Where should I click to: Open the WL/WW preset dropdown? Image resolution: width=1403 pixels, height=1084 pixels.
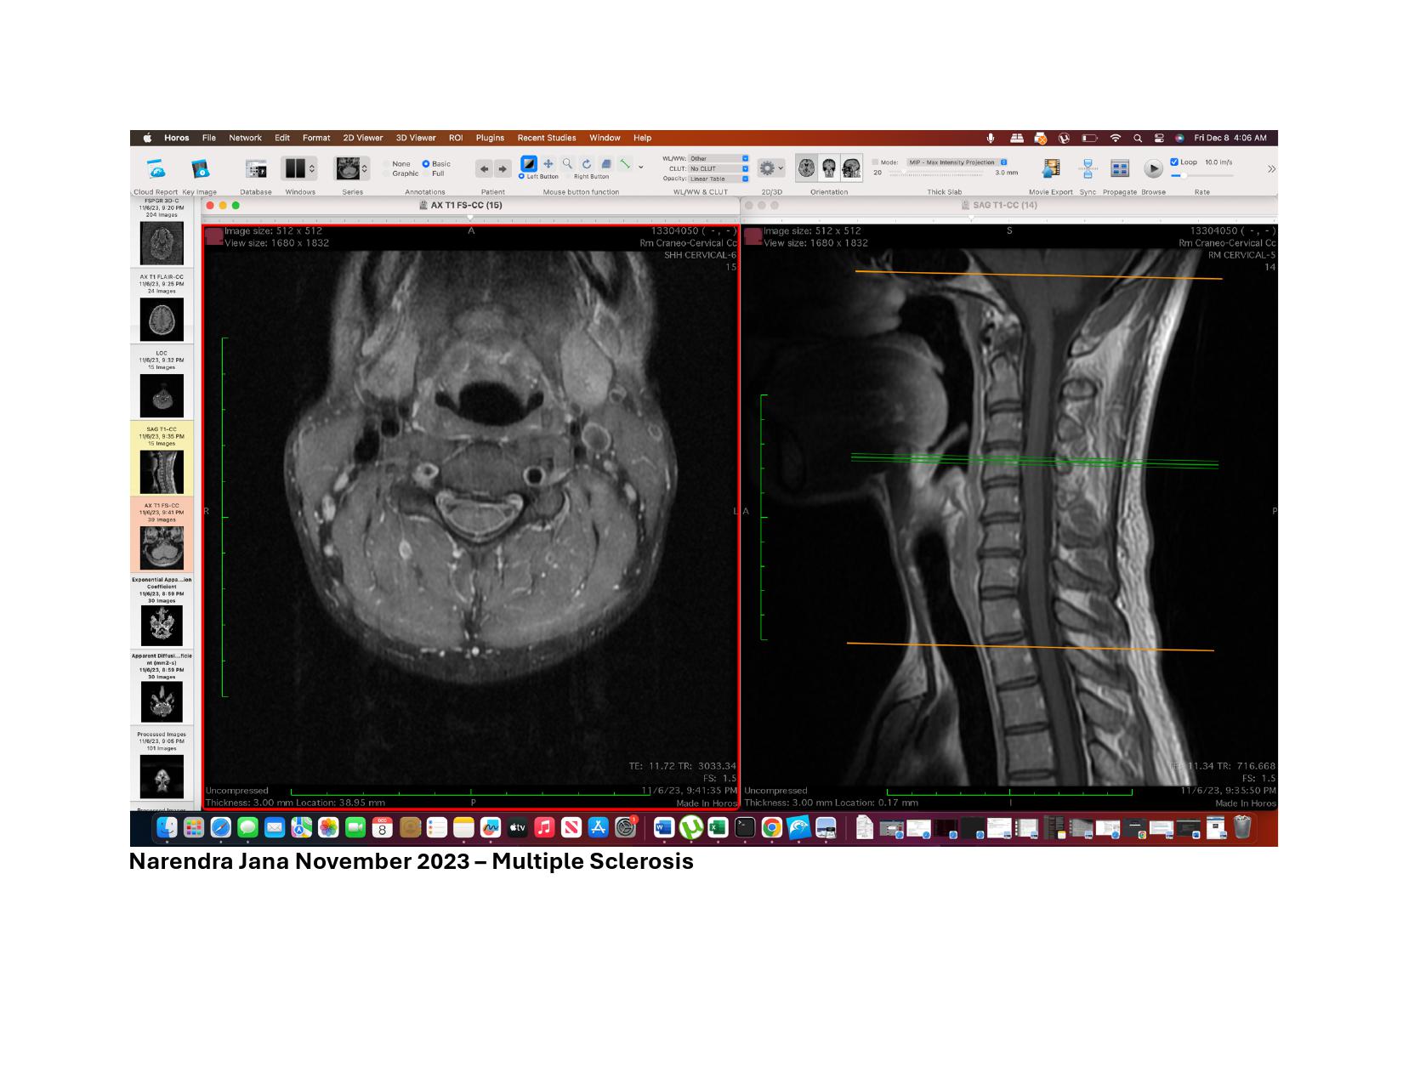(x=719, y=158)
